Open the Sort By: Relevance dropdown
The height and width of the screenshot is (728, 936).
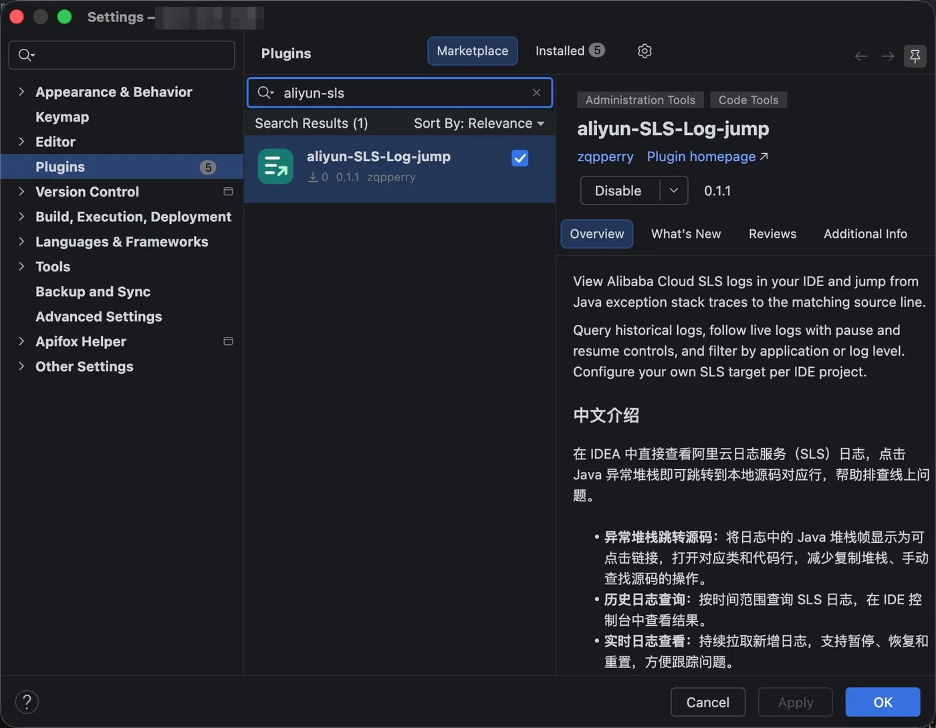pos(479,124)
